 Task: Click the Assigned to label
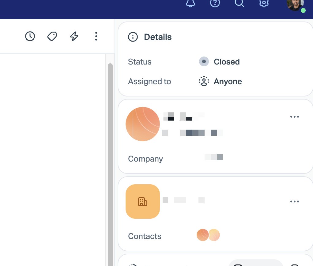point(149,81)
